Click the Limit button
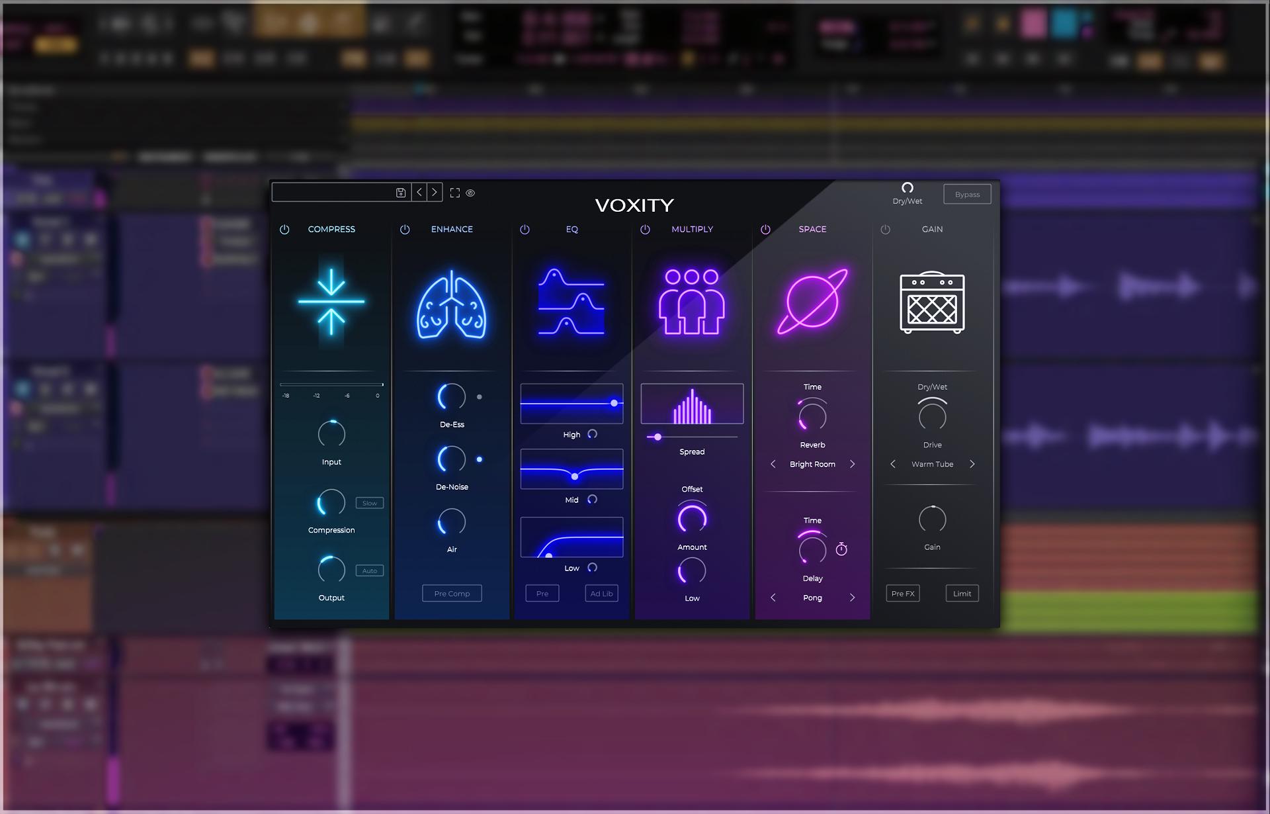The height and width of the screenshot is (814, 1270). tap(962, 594)
